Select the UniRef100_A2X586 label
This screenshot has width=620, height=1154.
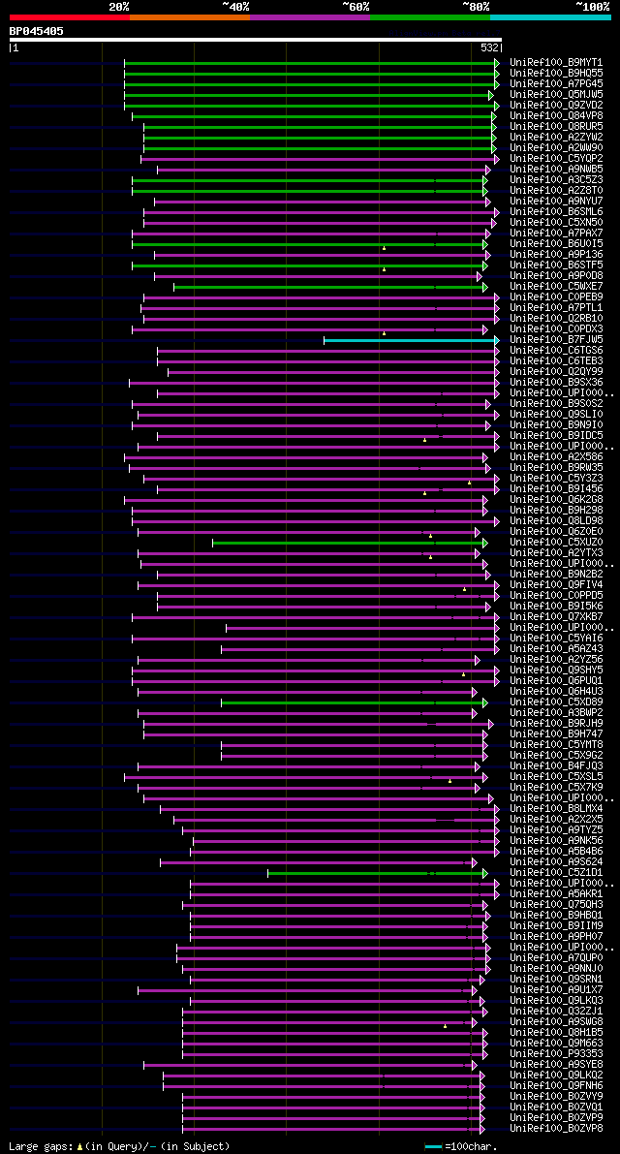pos(556,457)
